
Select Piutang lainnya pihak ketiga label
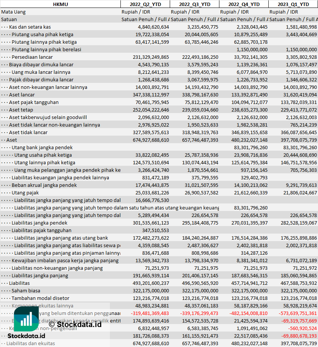click(x=44, y=42)
